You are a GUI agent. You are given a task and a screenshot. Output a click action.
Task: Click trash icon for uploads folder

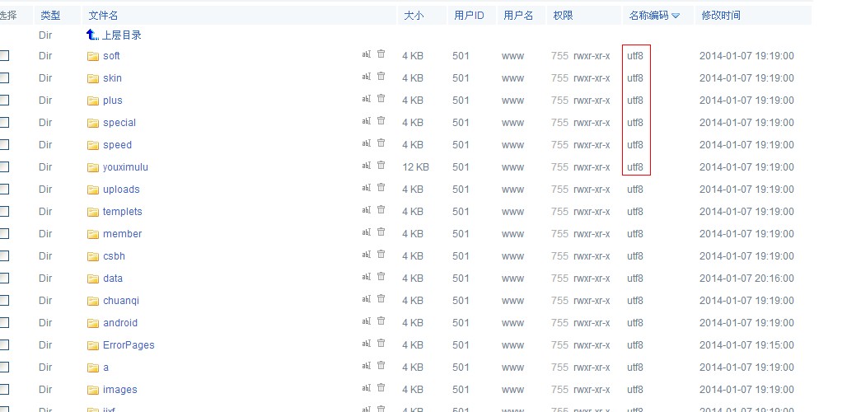(381, 188)
